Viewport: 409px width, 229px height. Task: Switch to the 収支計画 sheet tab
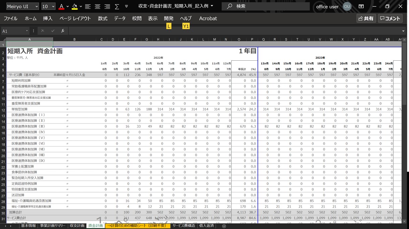[x=77, y=226]
